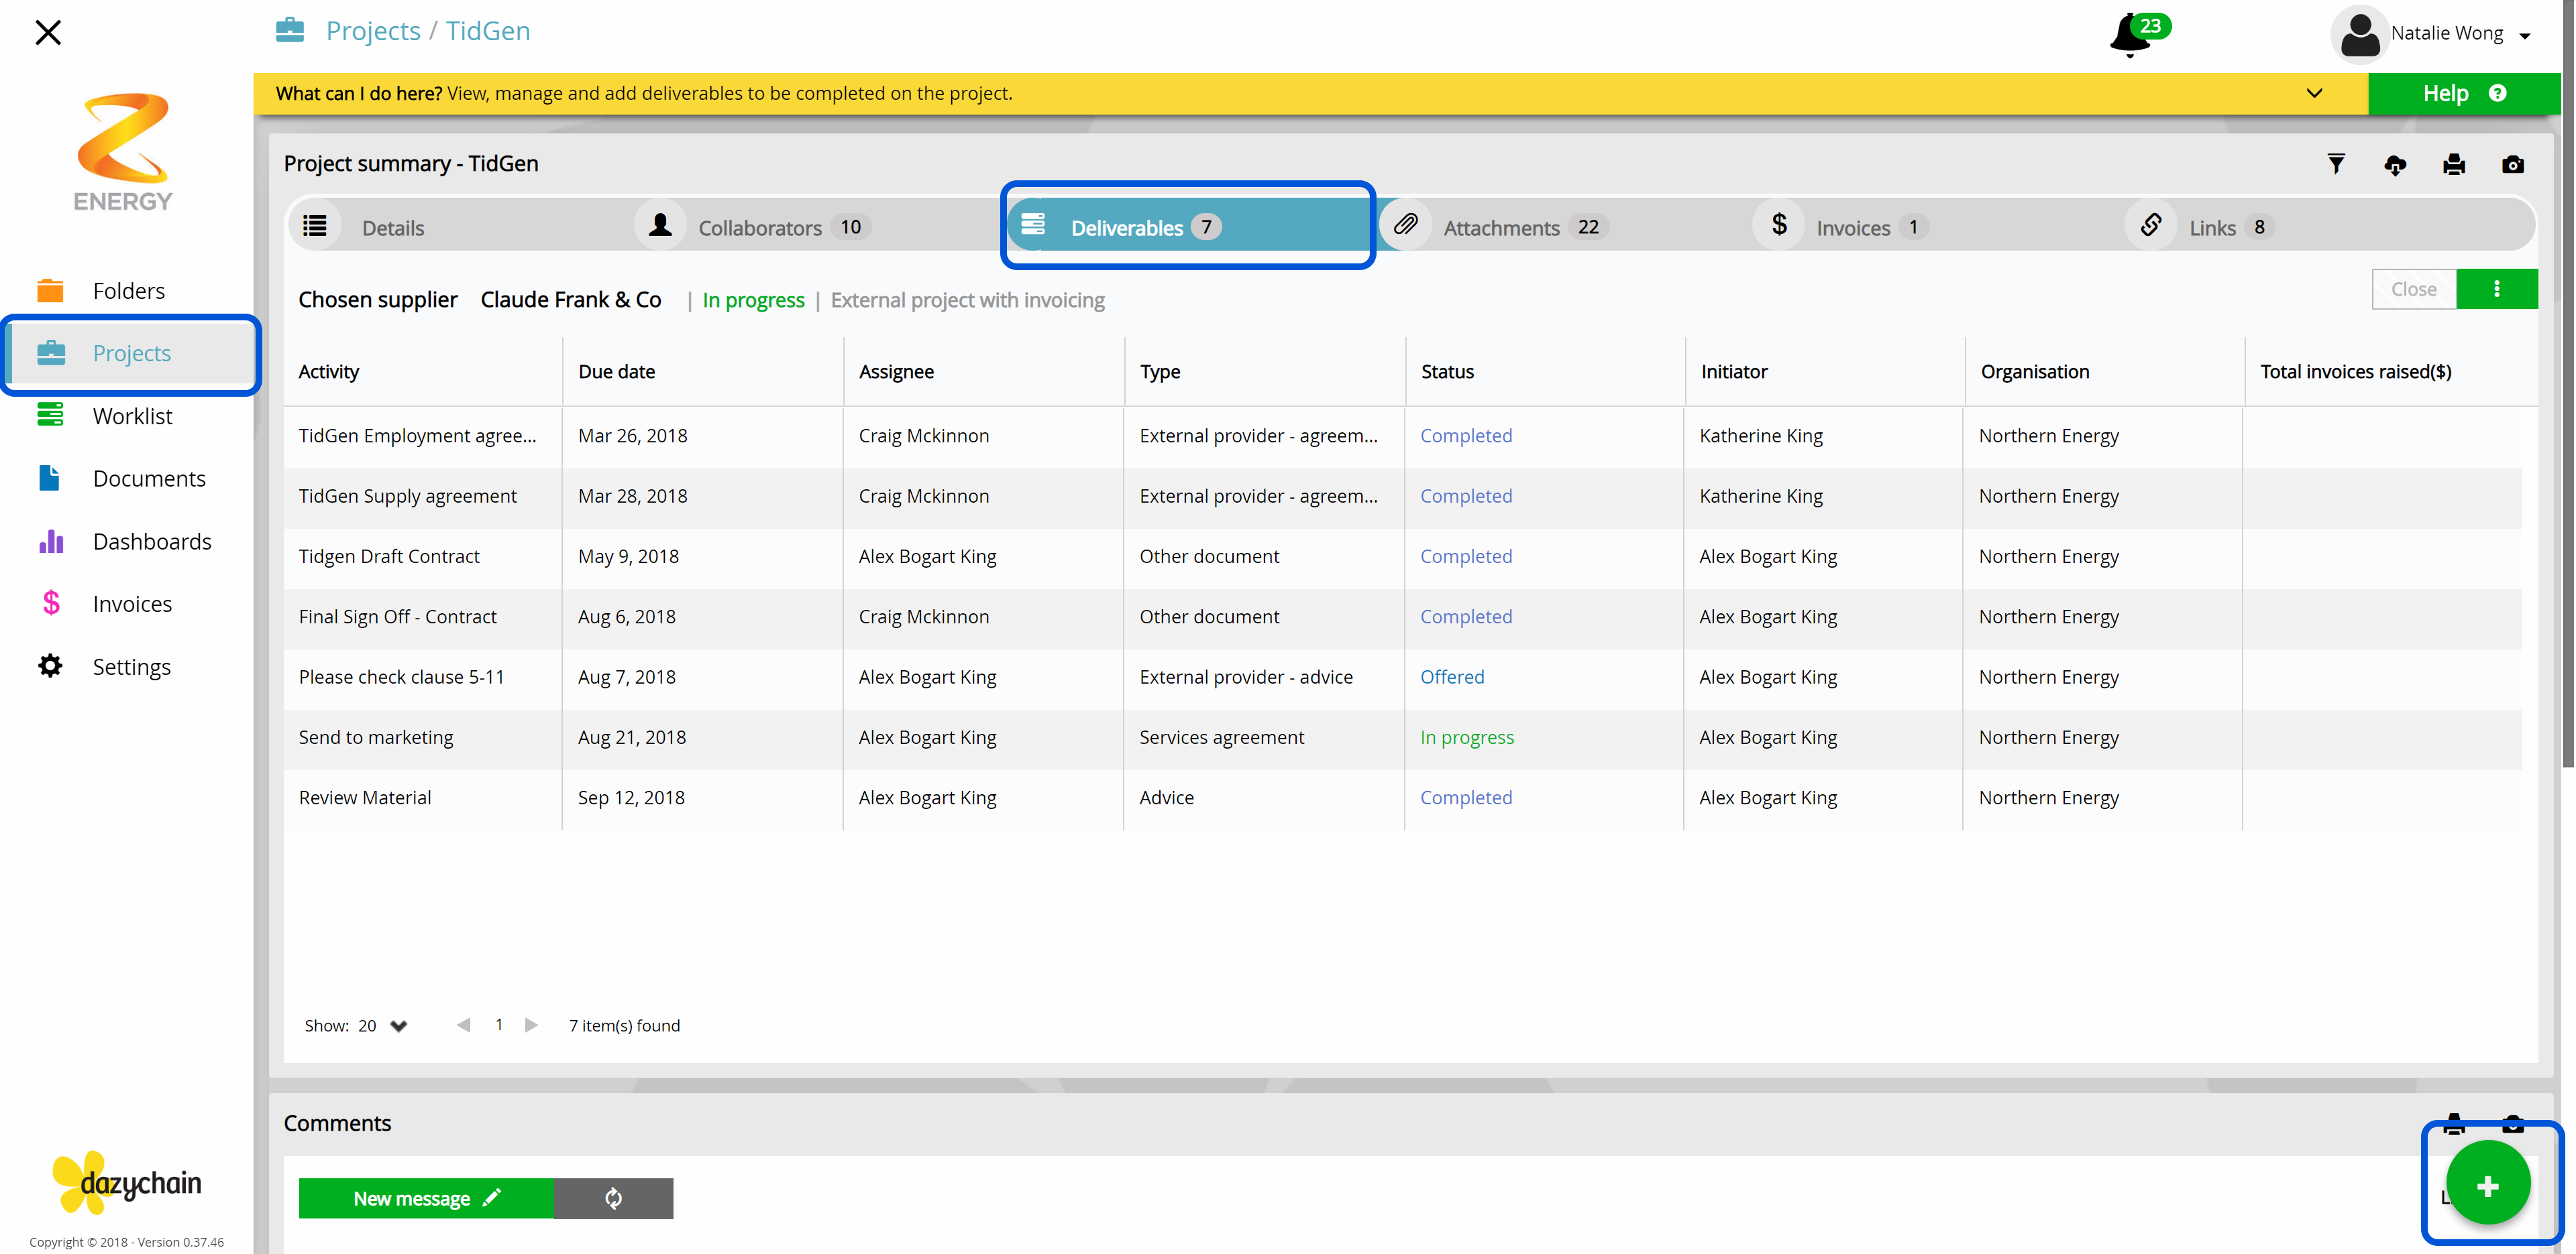Open the Send to marketing activity

[376, 737]
